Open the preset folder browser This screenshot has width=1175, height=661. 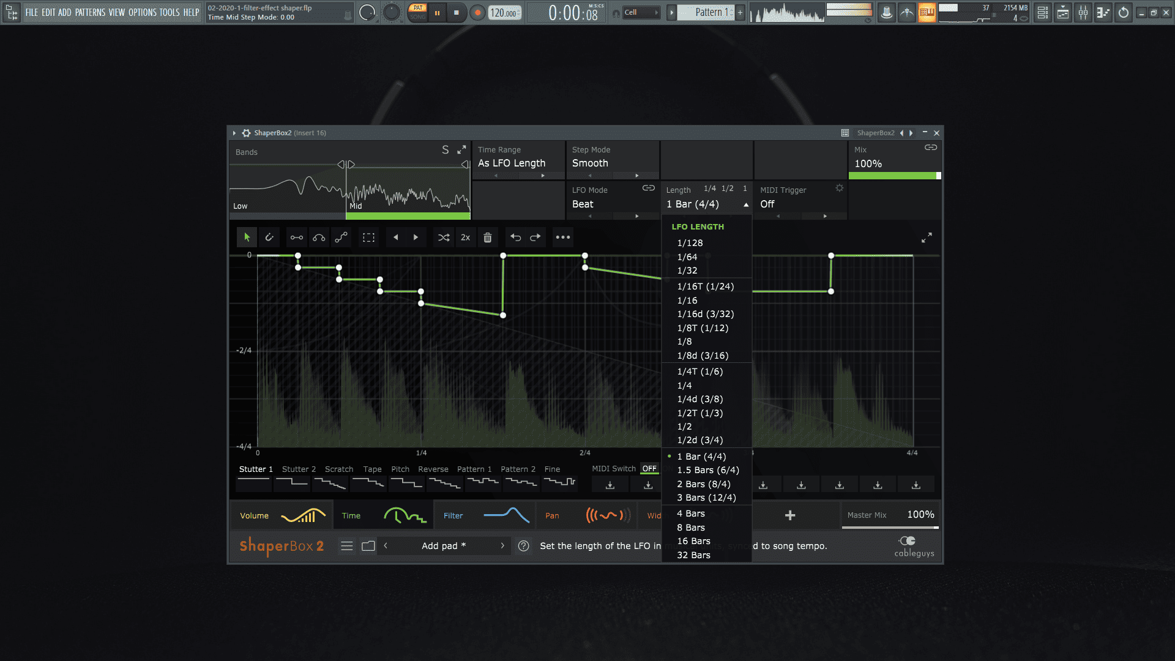[x=368, y=546]
